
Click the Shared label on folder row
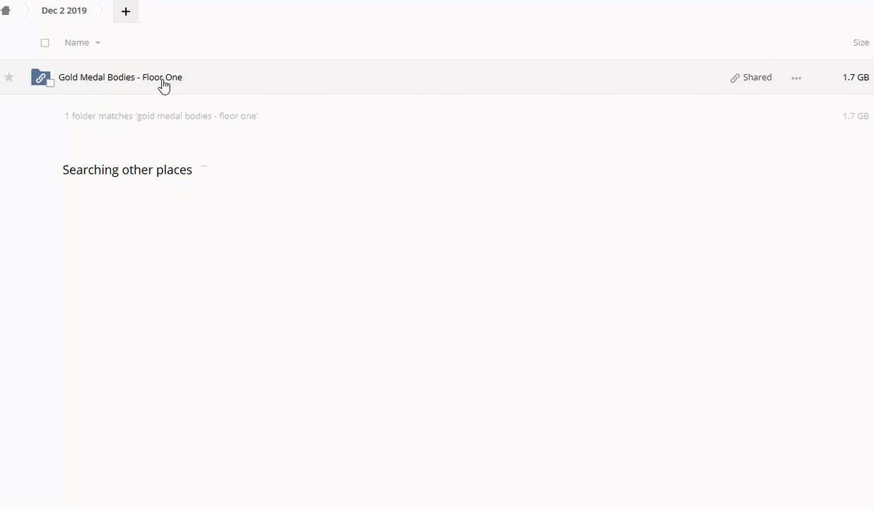(757, 77)
